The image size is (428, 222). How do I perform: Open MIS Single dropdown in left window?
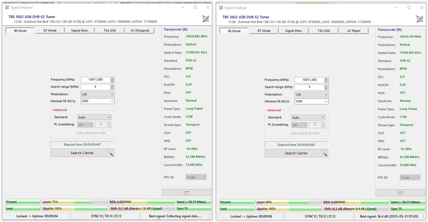pos(196,177)
